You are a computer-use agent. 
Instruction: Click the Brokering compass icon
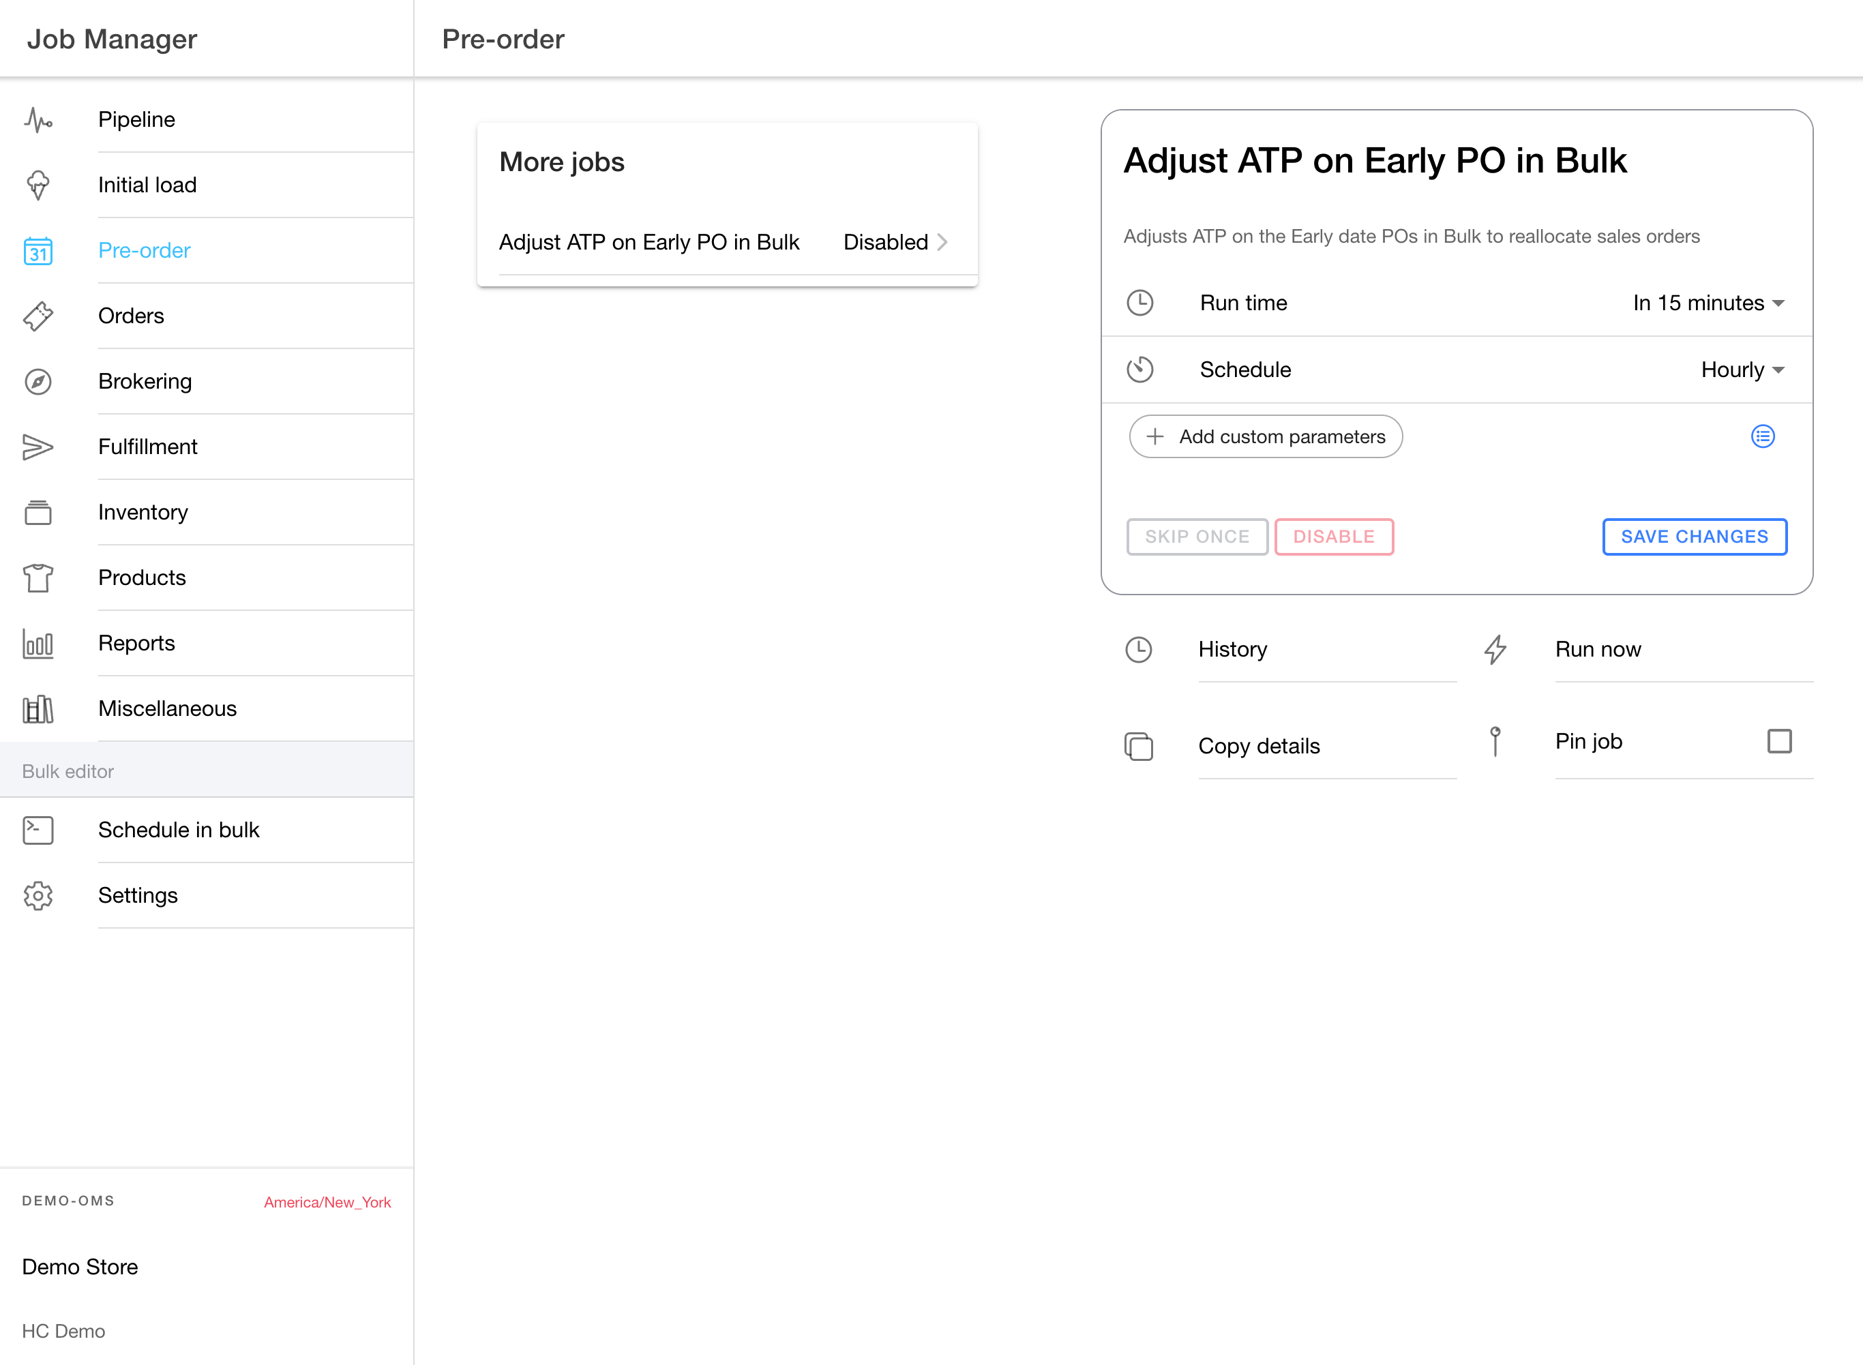(x=38, y=382)
